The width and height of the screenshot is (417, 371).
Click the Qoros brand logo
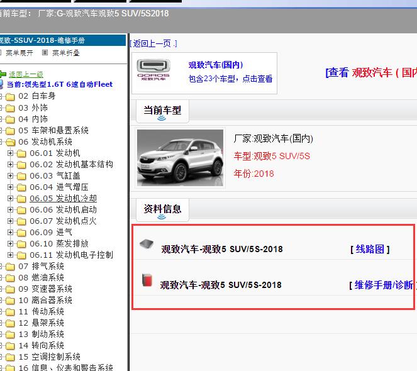(153, 70)
